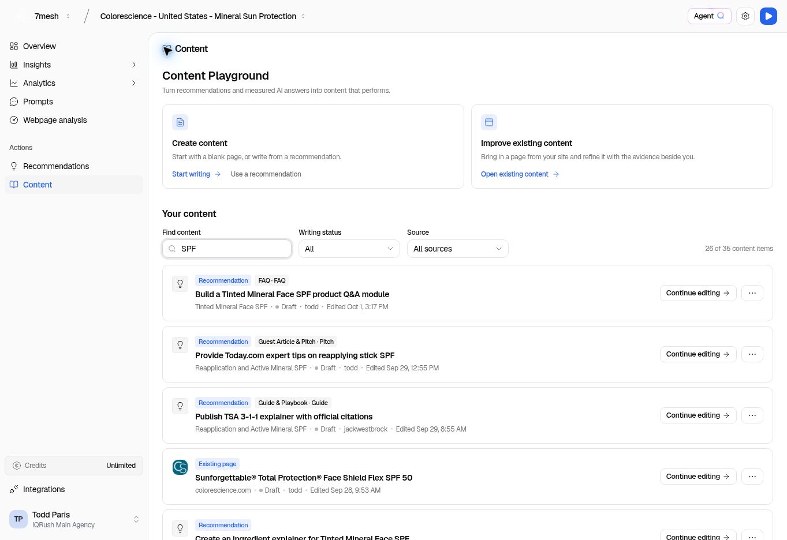Continue editing Sunforgettable Face Shield Flex page
This screenshot has height=540, width=787.
click(x=698, y=477)
